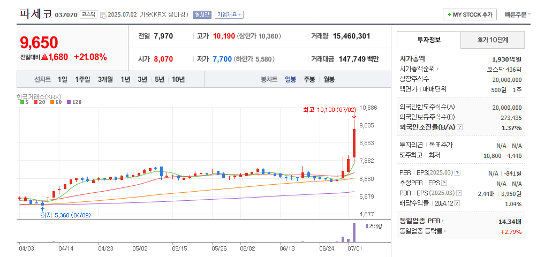Screen dimensions: 537x257
Task: Click the tall volume bar at 07/01
Action: pos(354,233)
